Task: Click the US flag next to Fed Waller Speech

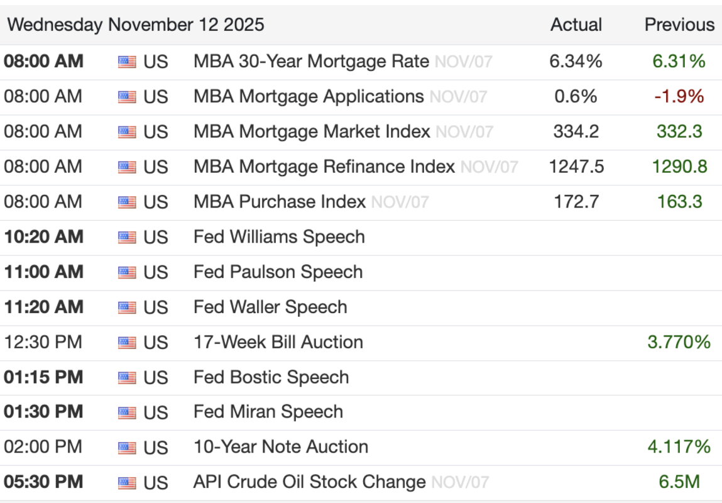Action: coord(127,307)
